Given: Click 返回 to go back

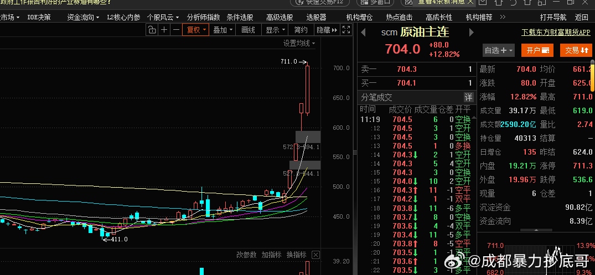Looking at the screenshot, I should click(581, 17).
